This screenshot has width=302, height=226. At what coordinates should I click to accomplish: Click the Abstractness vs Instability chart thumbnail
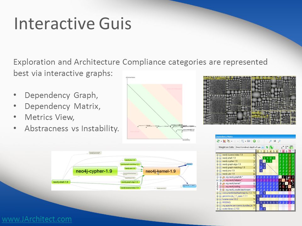(x=159, y=107)
